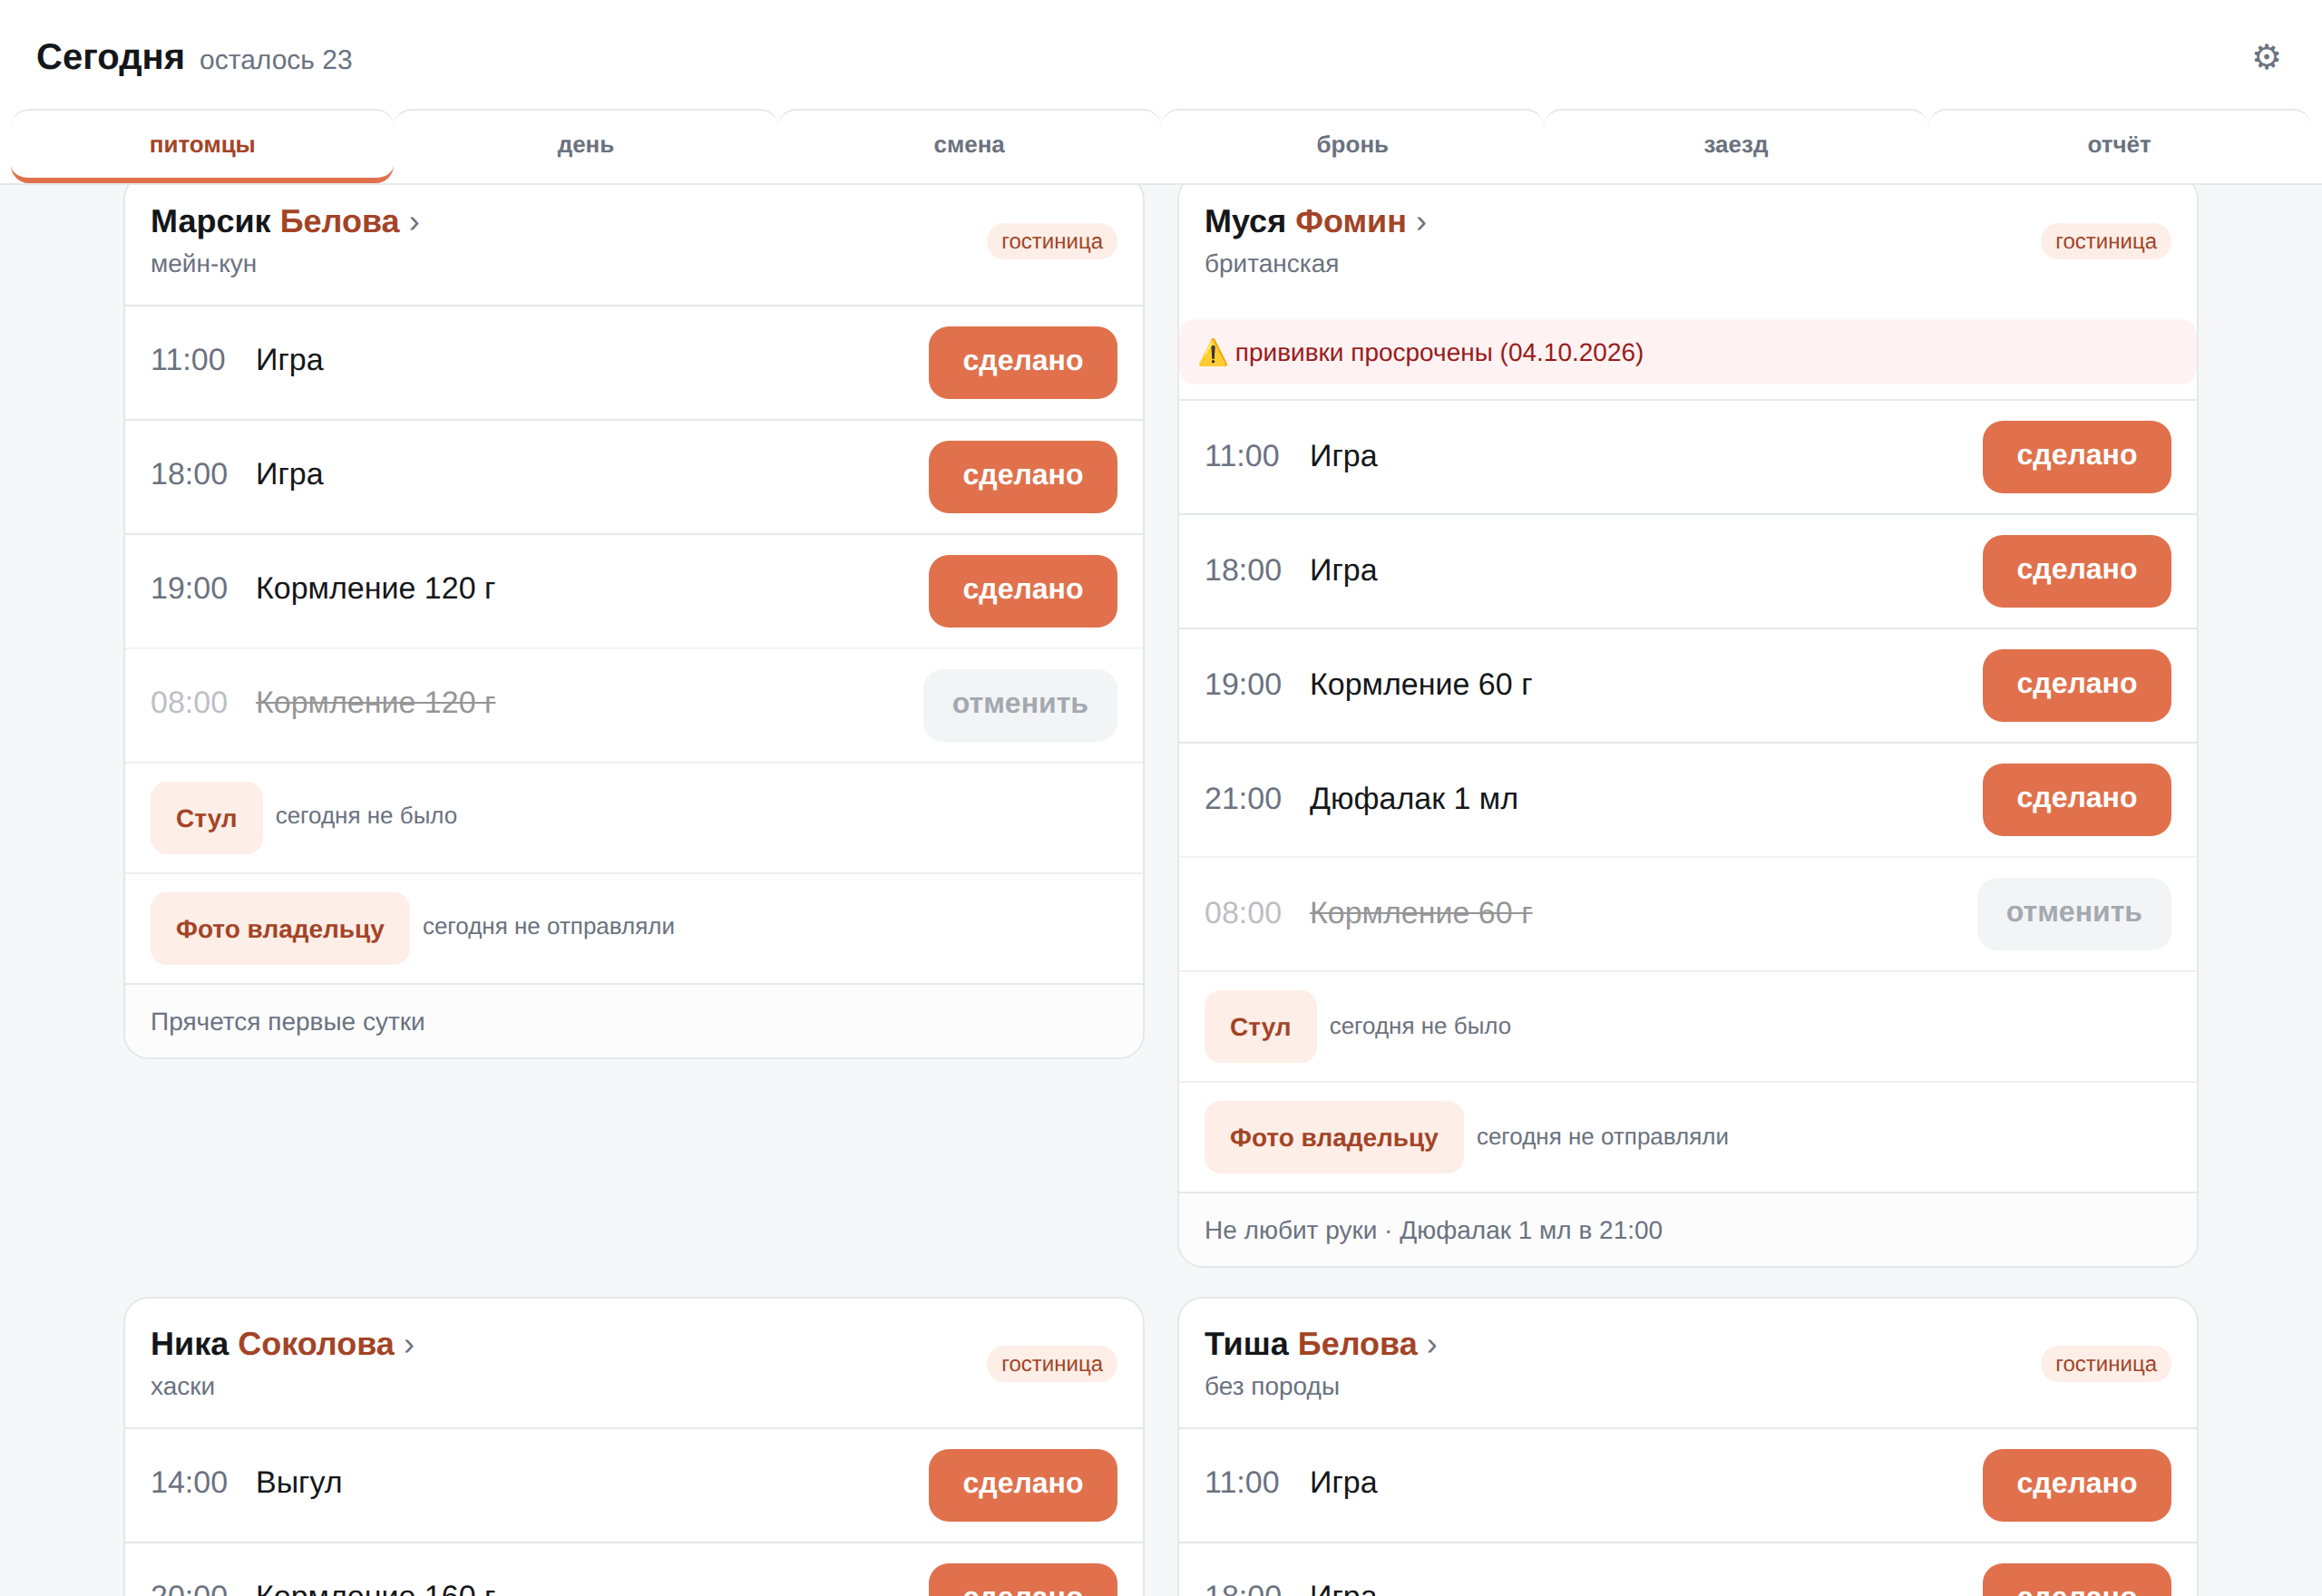The image size is (2322, 1596).
Task: Click breed label 'мейн-кун'
Action: coord(203,264)
